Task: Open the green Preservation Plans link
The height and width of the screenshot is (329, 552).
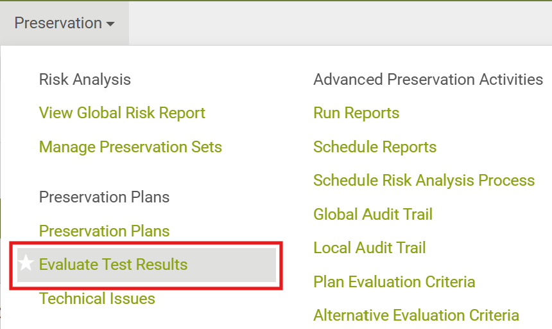Action: click(104, 231)
